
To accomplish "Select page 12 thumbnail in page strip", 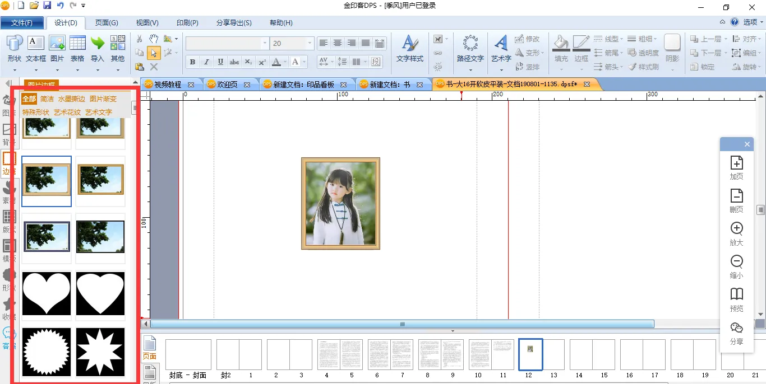I will [x=530, y=354].
